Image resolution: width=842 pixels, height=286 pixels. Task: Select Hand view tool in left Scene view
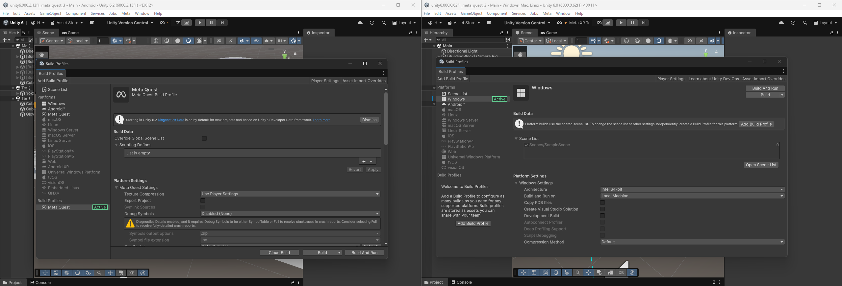(41, 55)
